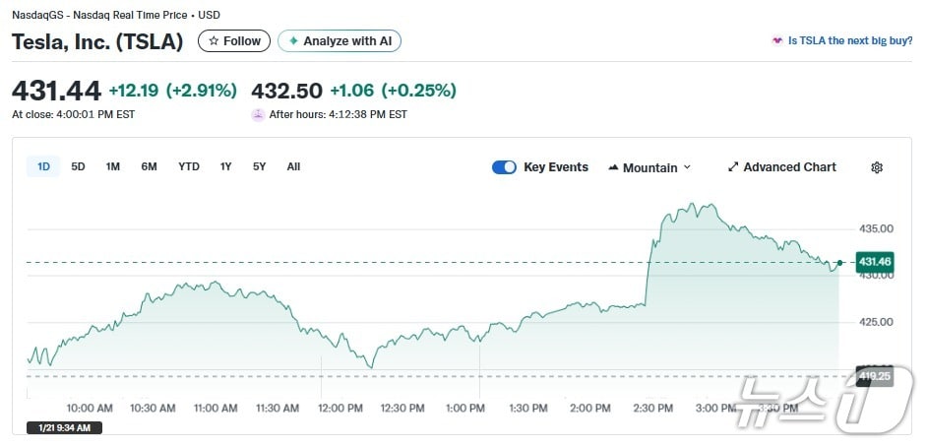Click the after hours moon icon

[258, 114]
